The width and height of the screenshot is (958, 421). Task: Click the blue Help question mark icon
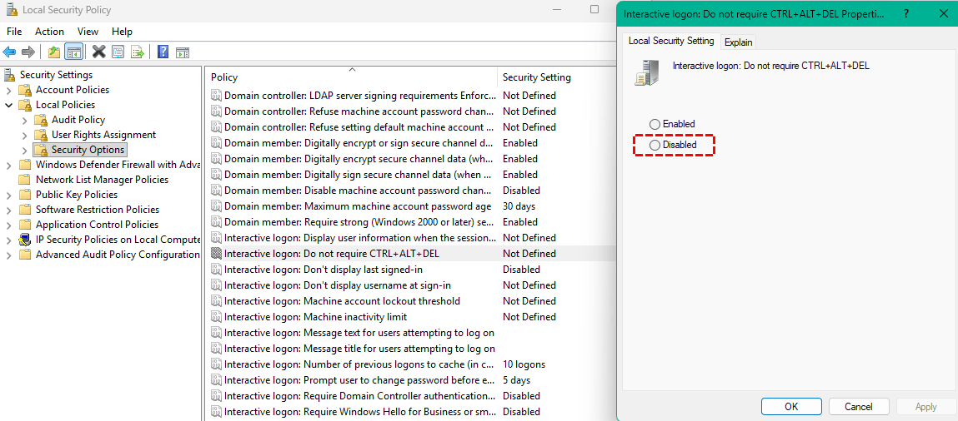pyautogui.click(x=163, y=52)
